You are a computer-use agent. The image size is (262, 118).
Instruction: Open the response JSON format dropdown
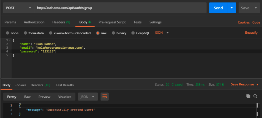[x=88, y=97]
